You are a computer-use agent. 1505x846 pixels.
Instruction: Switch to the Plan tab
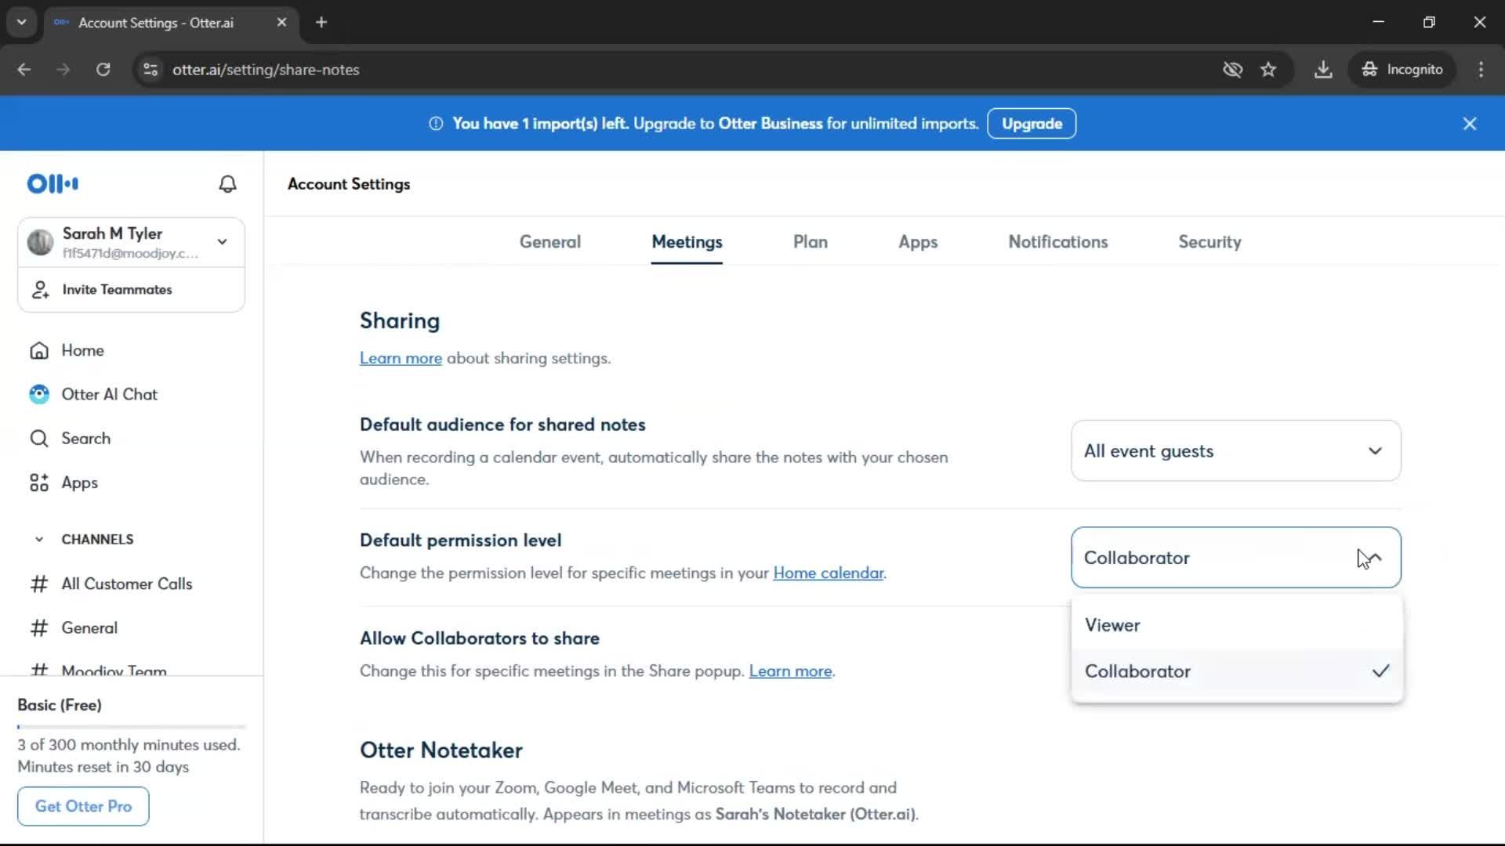pos(810,242)
